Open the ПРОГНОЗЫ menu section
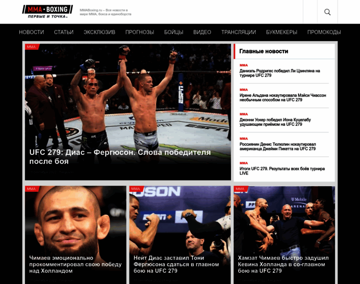Screen dimensions: 360x284 point(140,32)
